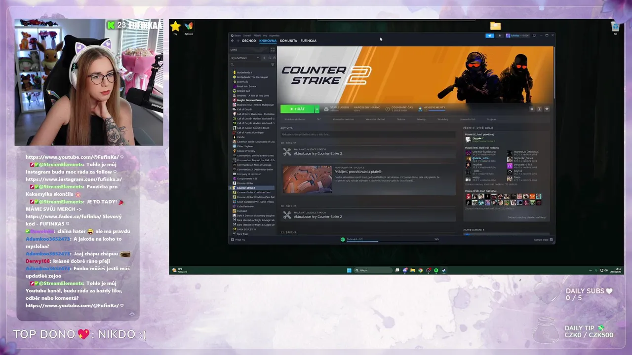Expand the Hry a Software filter dropdown
632x355 pixels.
[x=244, y=58]
